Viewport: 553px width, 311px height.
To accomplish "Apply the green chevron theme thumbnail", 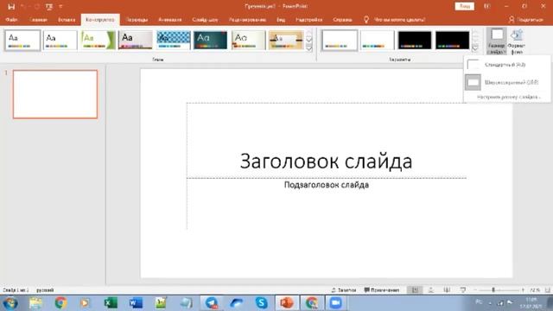I will (x=98, y=41).
